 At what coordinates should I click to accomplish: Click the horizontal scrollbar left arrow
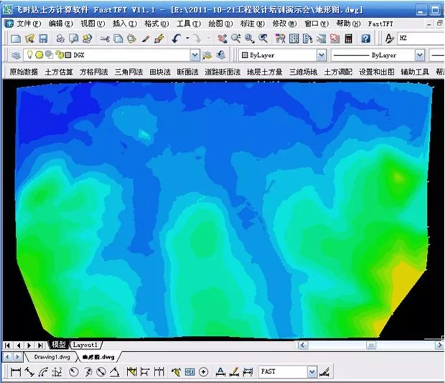(303, 345)
